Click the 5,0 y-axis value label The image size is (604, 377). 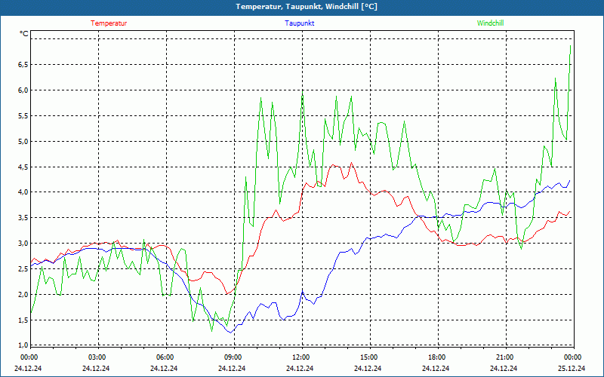(x=22, y=141)
